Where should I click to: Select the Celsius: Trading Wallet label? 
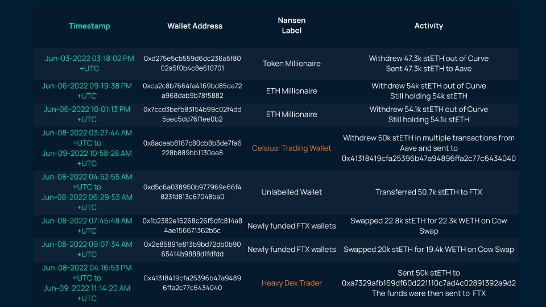292,148
